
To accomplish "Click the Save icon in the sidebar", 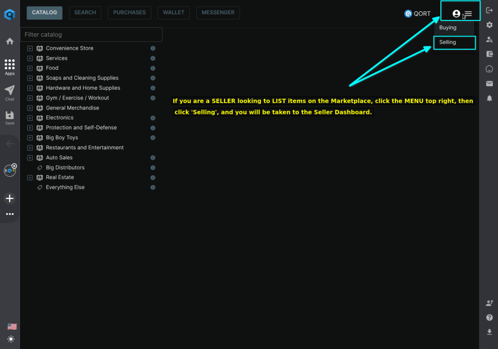I will [9, 115].
